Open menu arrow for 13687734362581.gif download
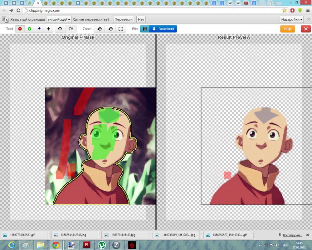312x250 pixels. [x=49, y=235]
